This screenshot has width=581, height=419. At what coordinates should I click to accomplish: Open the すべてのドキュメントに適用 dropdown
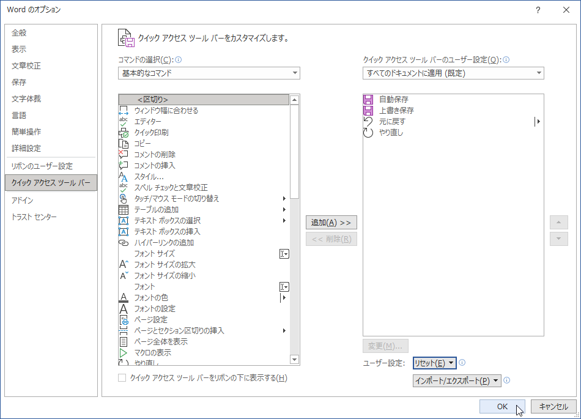coord(453,73)
